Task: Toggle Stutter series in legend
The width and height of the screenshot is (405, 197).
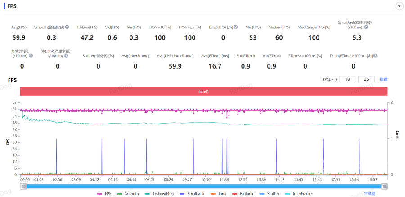Action: (269, 194)
